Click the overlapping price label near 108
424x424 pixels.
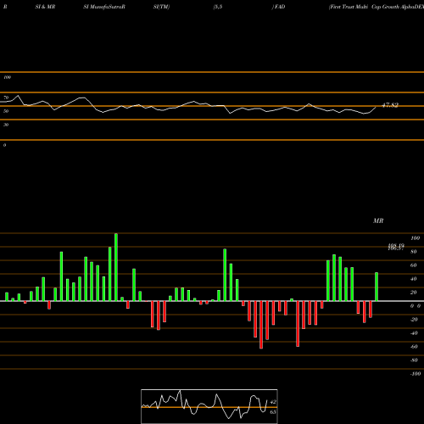pos(396,247)
